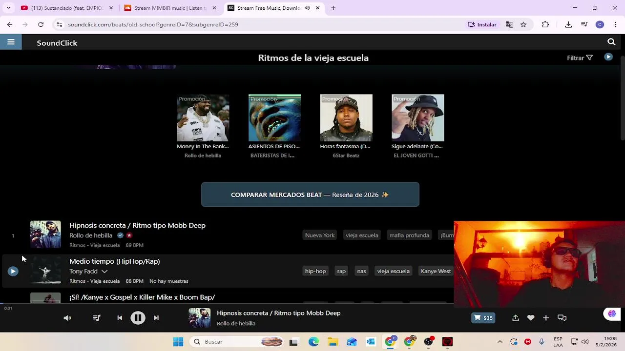Screen dimensions: 625x351
Task: Pause the currently playing beat
Action: click(138, 318)
